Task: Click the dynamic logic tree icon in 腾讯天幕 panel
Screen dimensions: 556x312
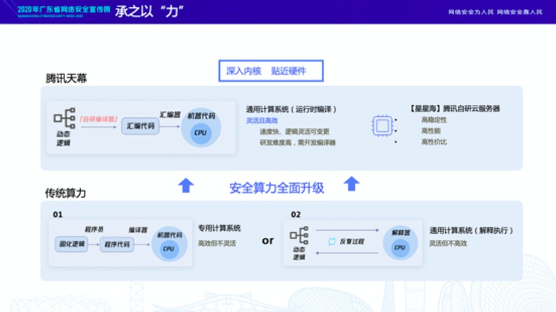Action: point(64,118)
